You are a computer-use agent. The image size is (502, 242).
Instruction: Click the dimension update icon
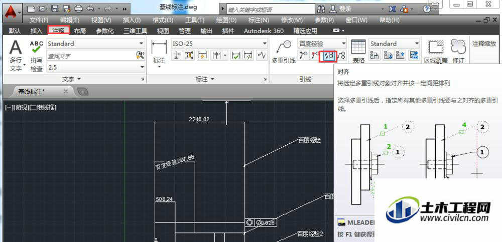point(249,55)
